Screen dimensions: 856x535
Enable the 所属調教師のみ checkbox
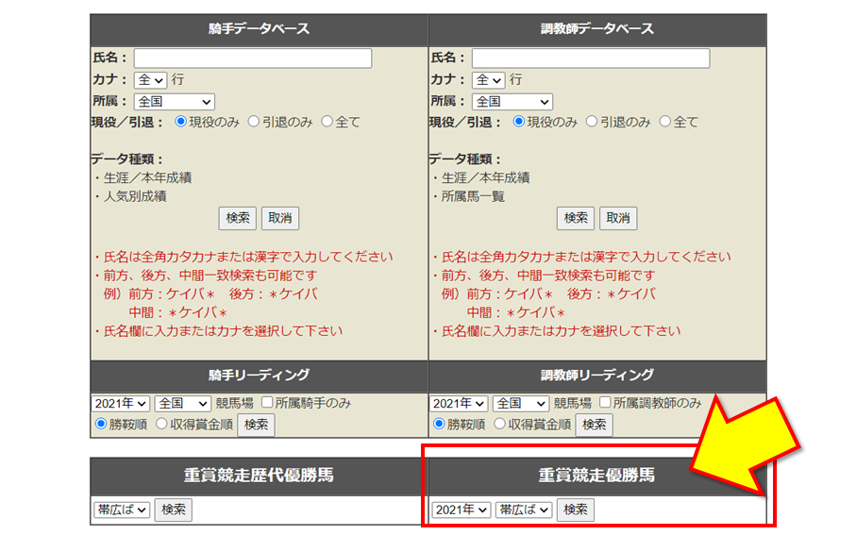point(605,403)
